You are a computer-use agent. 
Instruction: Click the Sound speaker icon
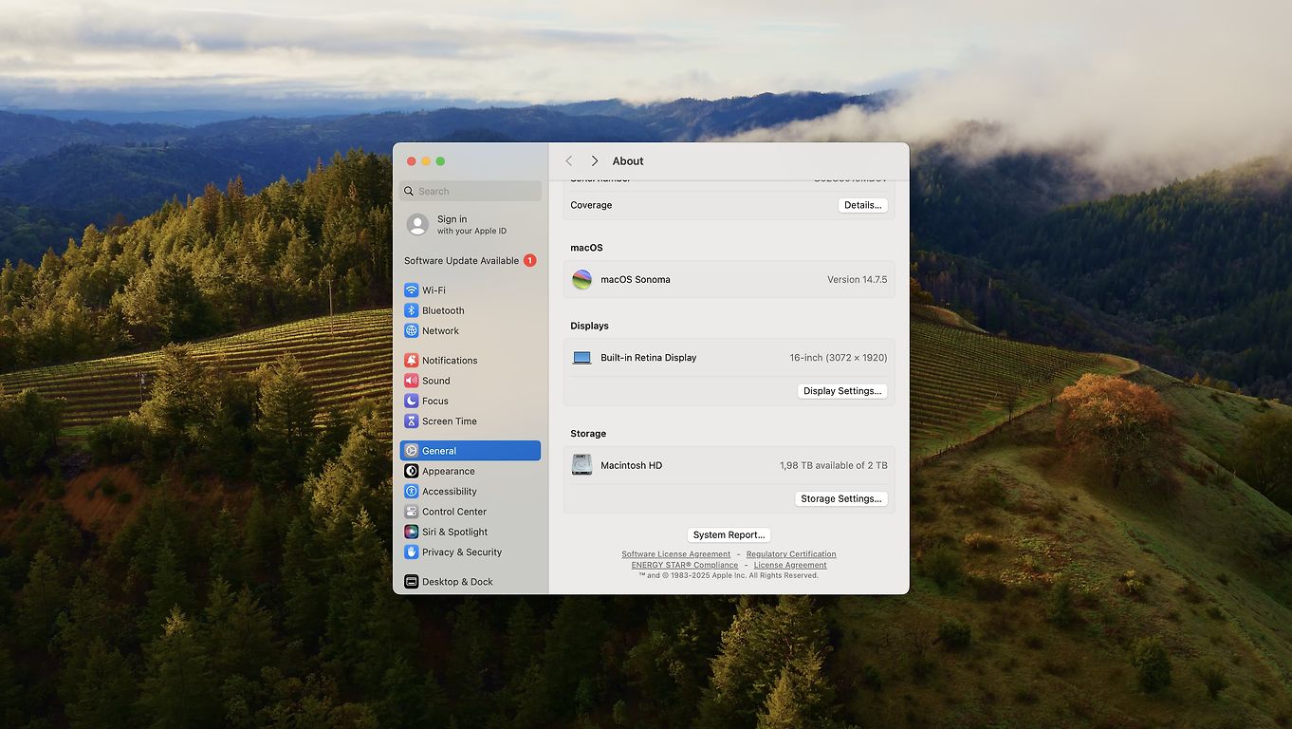pos(411,381)
